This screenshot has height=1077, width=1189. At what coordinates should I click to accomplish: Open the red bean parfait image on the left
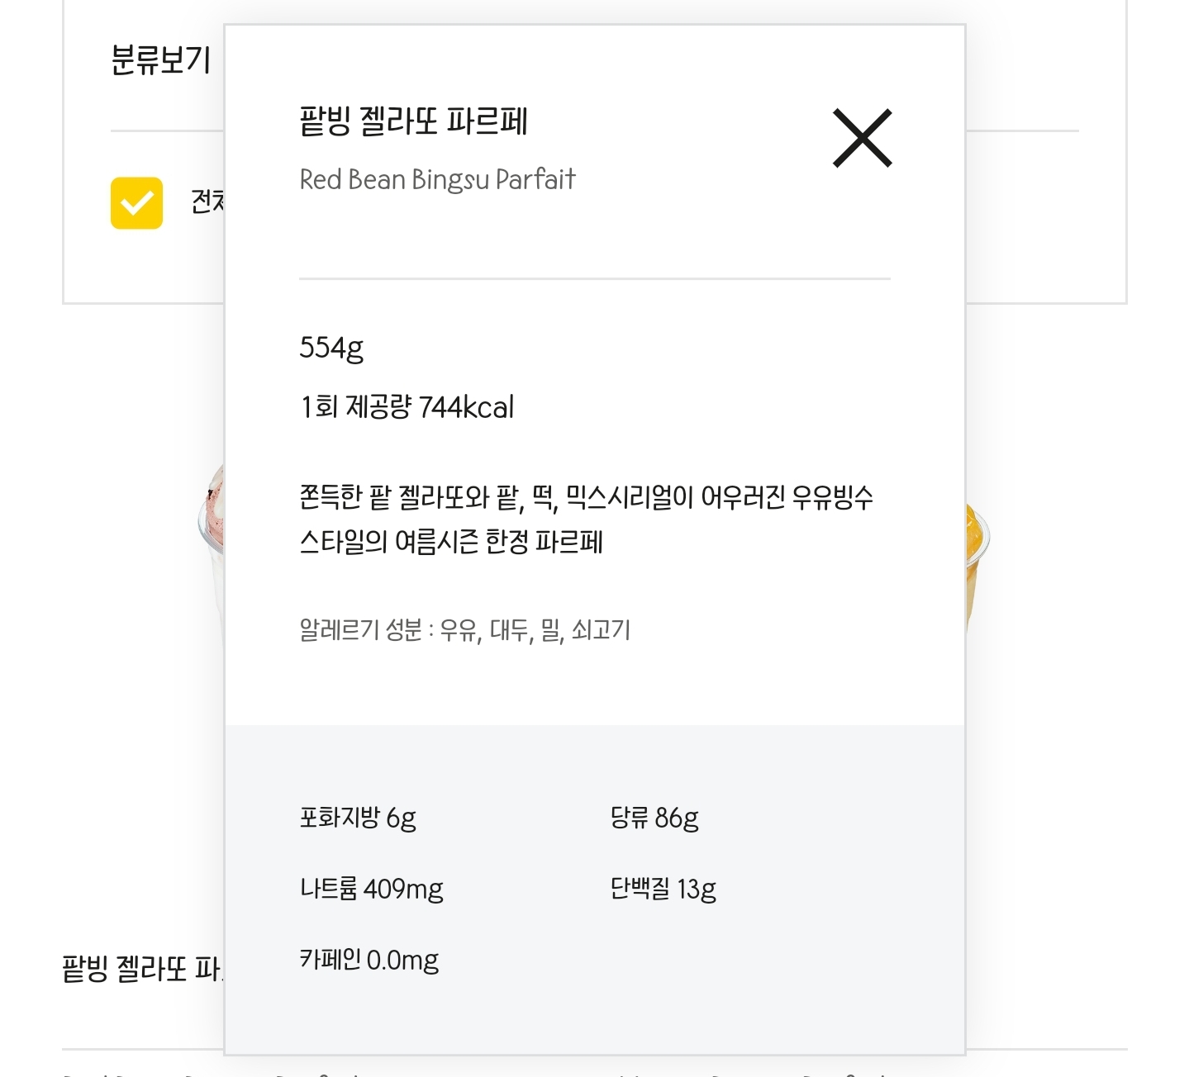[211, 545]
